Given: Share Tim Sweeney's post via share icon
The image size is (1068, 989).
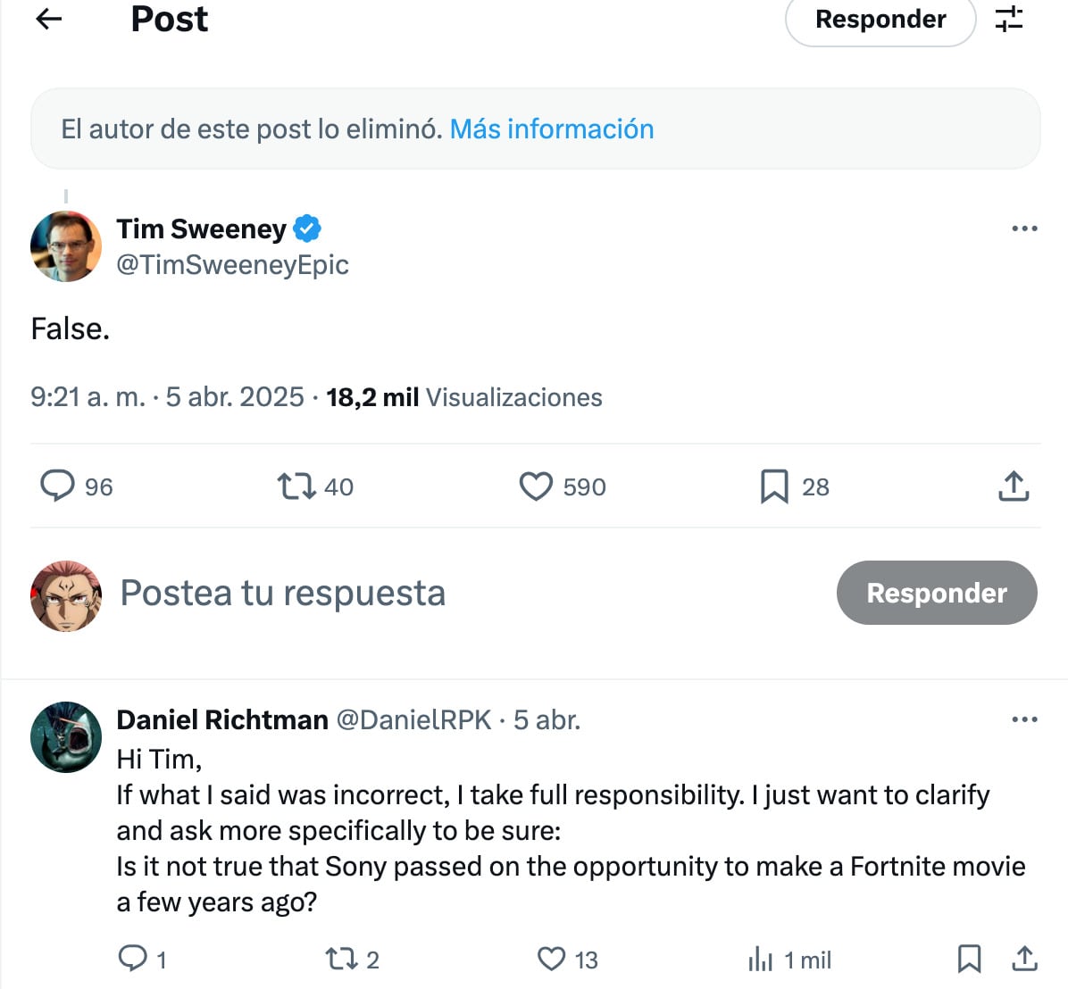Looking at the screenshot, I should coord(1014,486).
